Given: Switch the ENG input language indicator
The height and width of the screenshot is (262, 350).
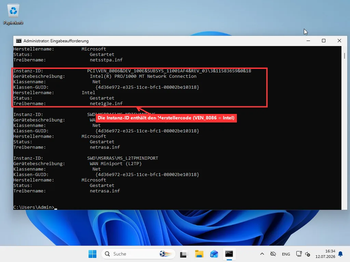Looking at the screenshot, I should [286, 254].
